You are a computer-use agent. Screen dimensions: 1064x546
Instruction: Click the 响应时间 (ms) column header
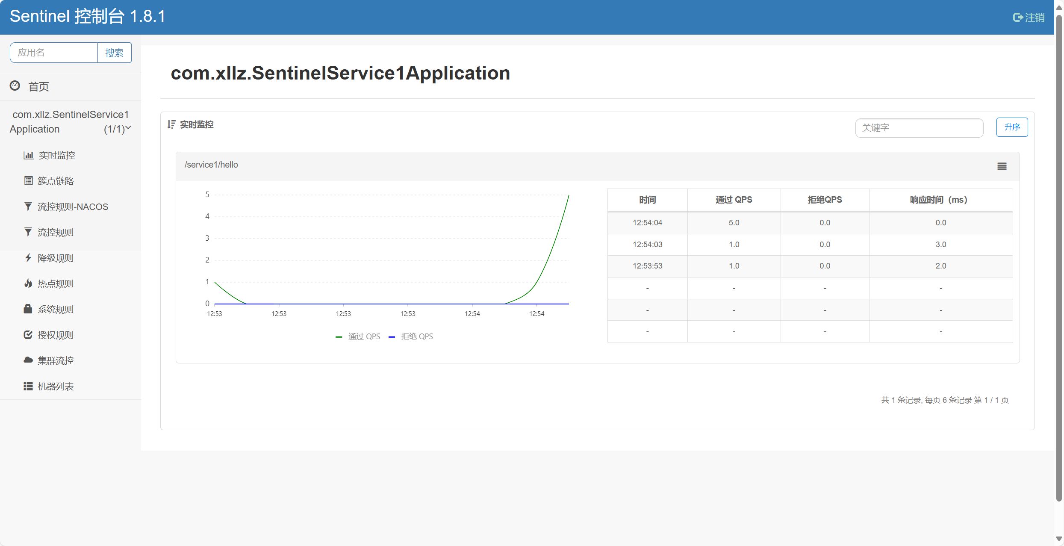tap(941, 200)
